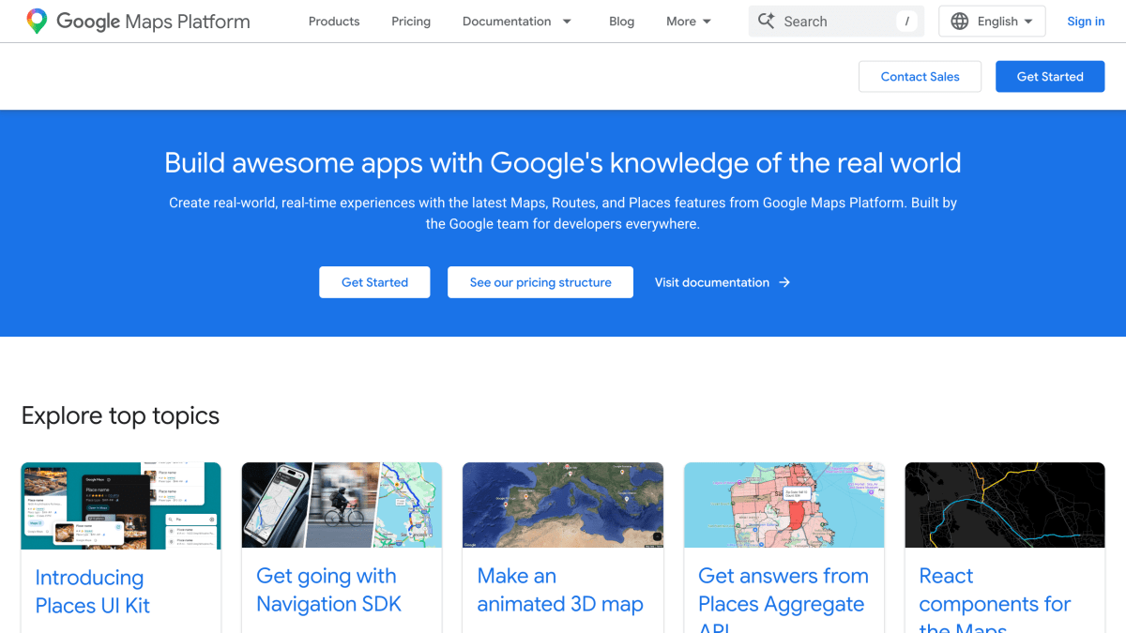Open the Navigation SDK card thumbnail
The width and height of the screenshot is (1126, 633).
coord(342,505)
